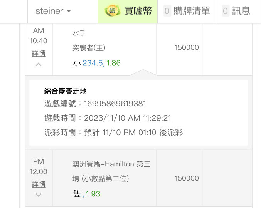
Task: Expand PM 12:00 bet details chevron
Action: (x=39, y=195)
